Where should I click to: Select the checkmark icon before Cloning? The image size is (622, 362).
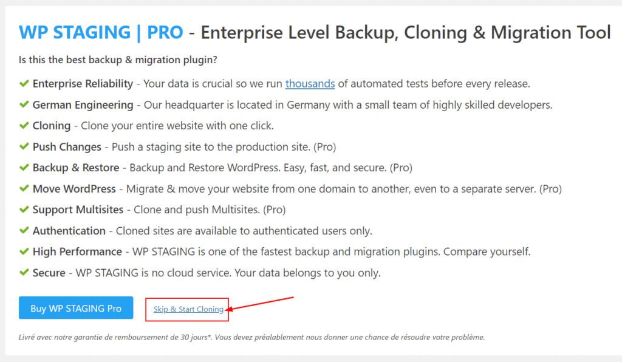pyautogui.click(x=24, y=125)
